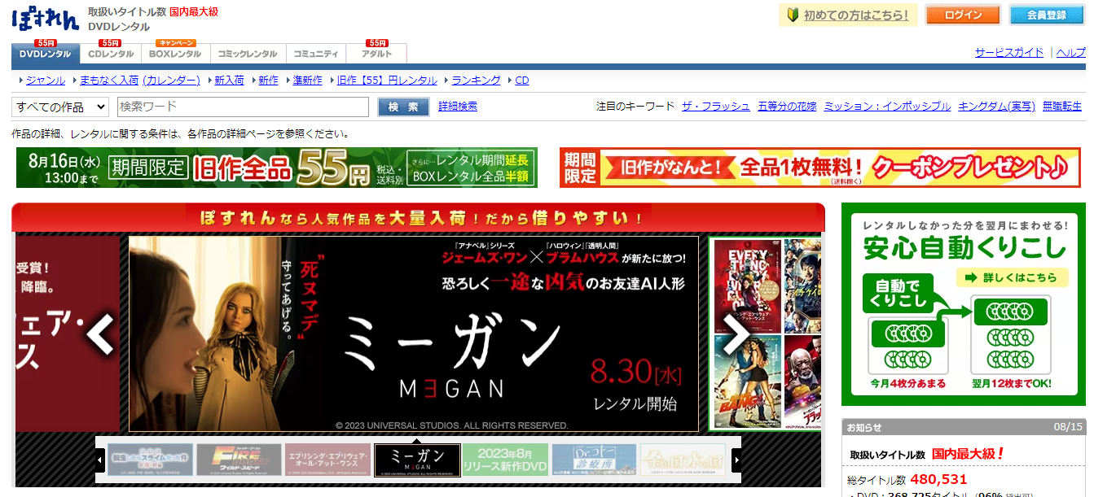Viewport: 1094px width, 497px height.
Task: Switch to the BOXレンタル tab
Action: pyautogui.click(x=174, y=54)
